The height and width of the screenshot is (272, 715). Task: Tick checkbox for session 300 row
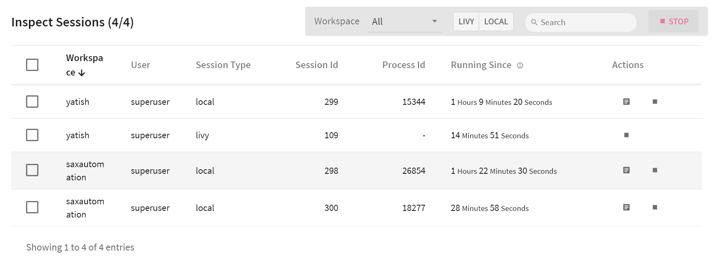32,207
